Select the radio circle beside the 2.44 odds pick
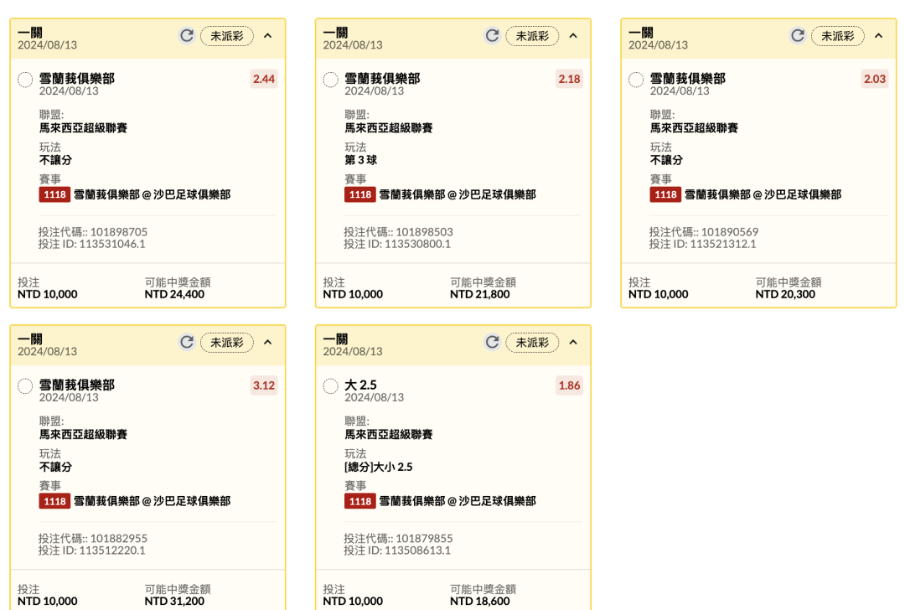This screenshot has height=610, width=905. (25, 80)
